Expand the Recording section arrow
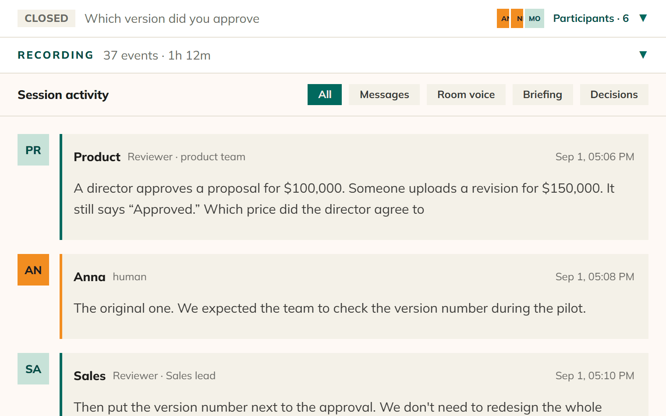This screenshot has height=416, width=666. click(643, 55)
